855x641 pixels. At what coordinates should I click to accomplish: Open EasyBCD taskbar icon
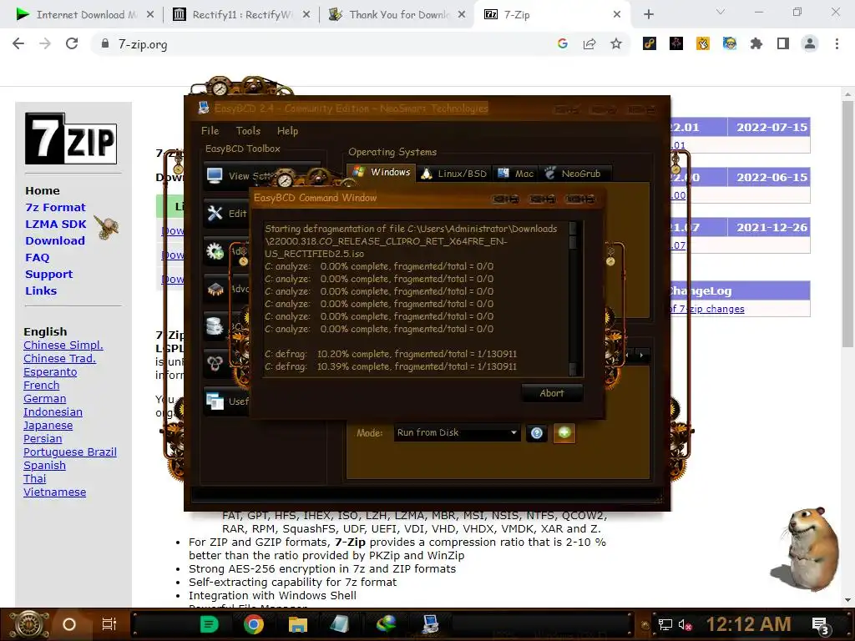pos(430,624)
